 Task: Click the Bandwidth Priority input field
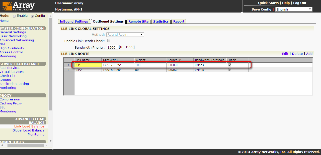coord(112,47)
